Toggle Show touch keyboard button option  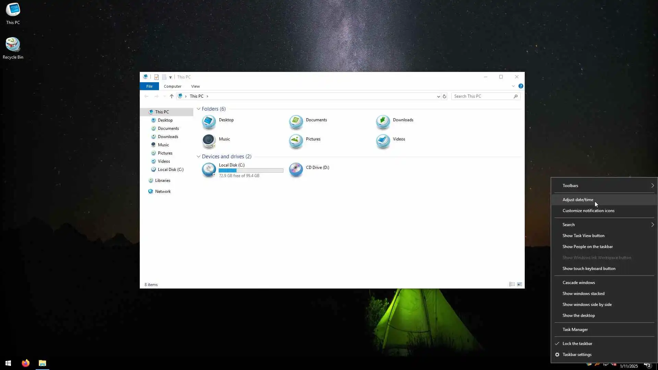589,269
